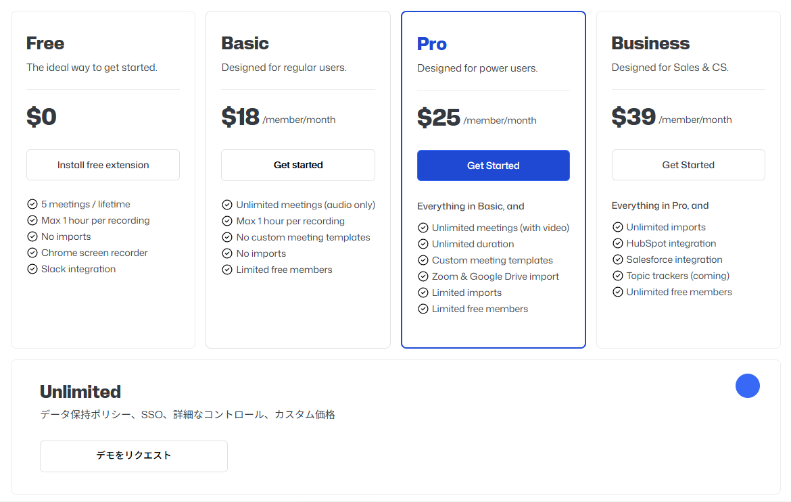
Task: Click the デモをリクエスト button
Action: 133,456
